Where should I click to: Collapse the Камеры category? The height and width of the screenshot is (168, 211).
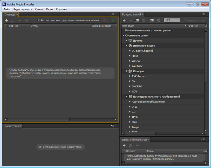[127, 71]
